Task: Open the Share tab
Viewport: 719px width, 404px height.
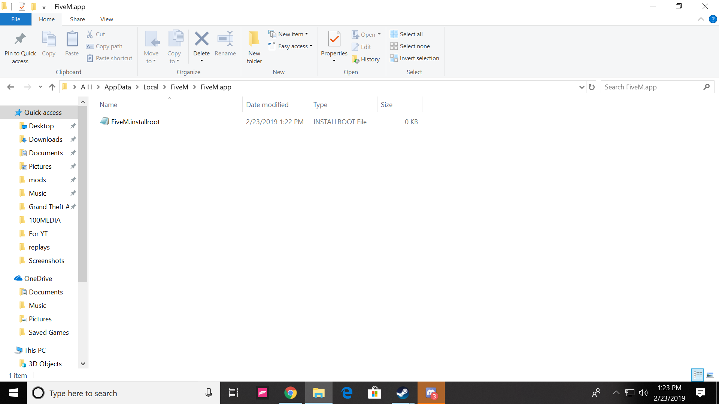Action: (x=77, y=19)
